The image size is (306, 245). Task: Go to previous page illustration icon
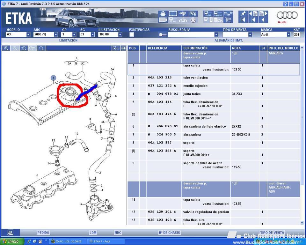coord(253,13)
